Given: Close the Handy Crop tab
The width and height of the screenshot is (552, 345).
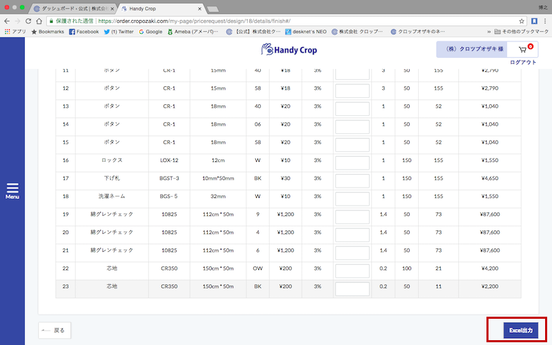Looking at the screenshot, I should pyautogui.click(x=199, y=9).
